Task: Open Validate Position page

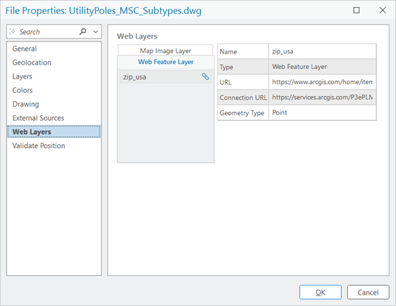Action: [x=38, y=146]
